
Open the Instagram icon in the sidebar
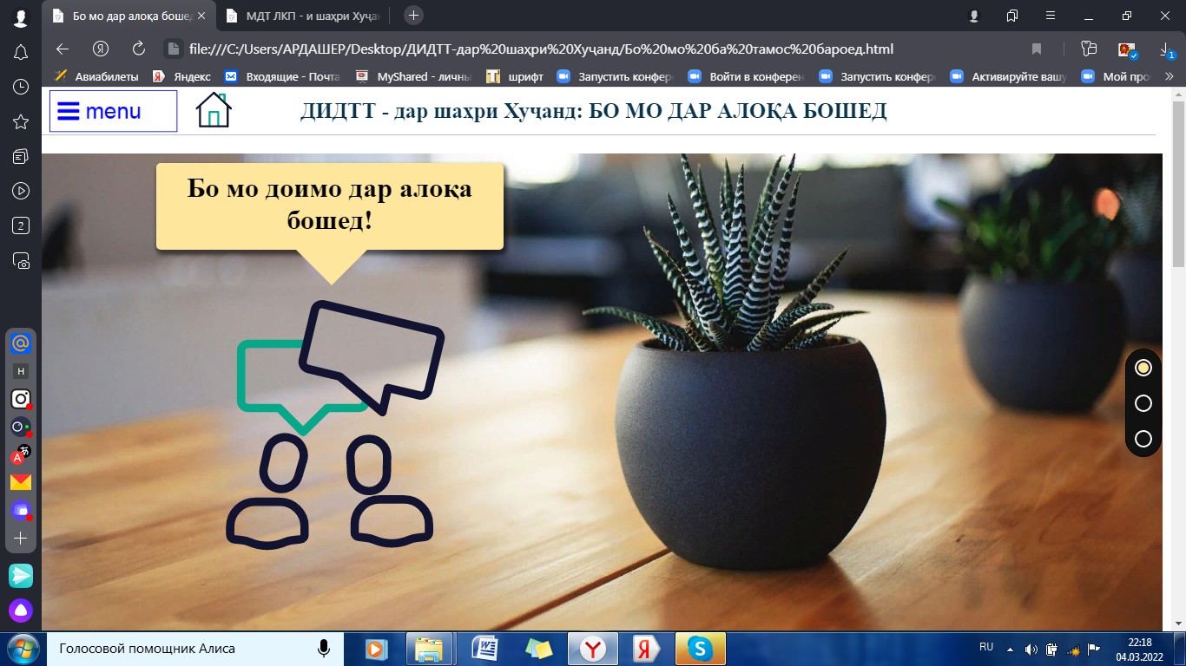[x=21, y=399]
